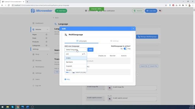Click the add icon next to Categories

coord(46,45)
